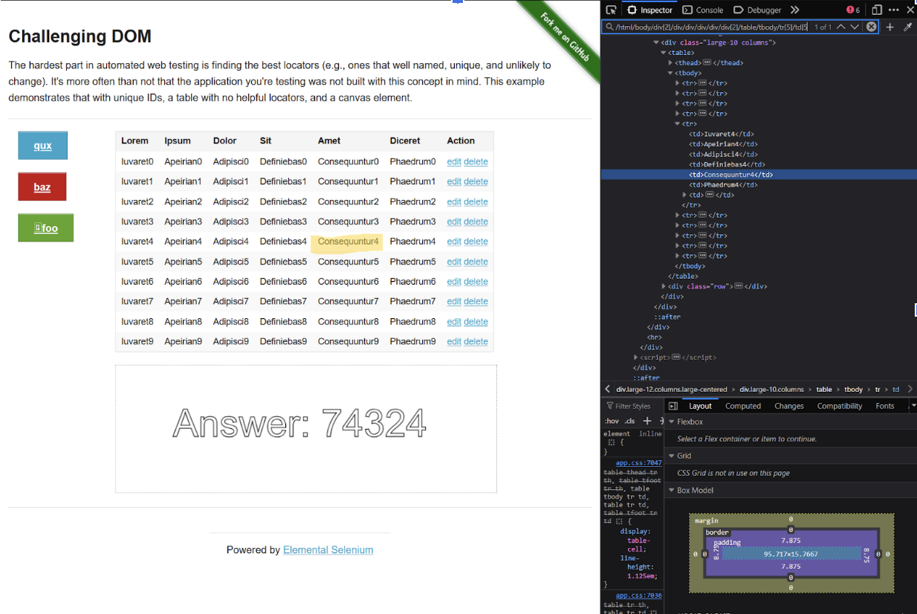Go to next search result arrow
The height and width of the screenshot is (614, 917).
[x=855, y=27]
